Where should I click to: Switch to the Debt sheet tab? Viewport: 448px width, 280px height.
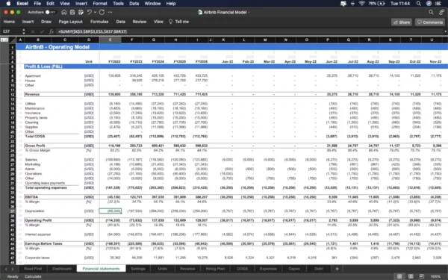(319, 269)
